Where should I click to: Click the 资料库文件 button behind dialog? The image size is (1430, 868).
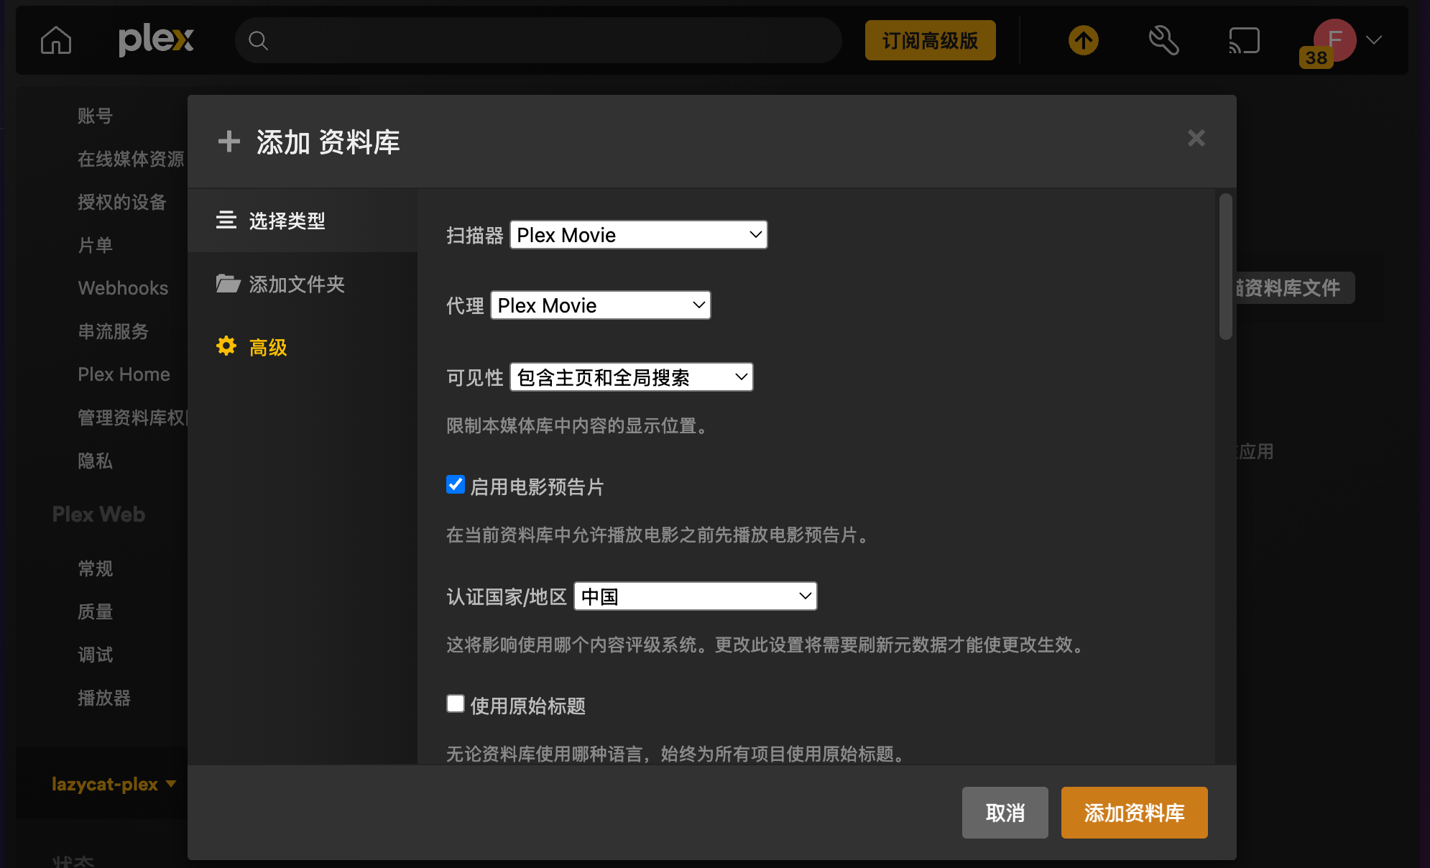pos(1295,287)
